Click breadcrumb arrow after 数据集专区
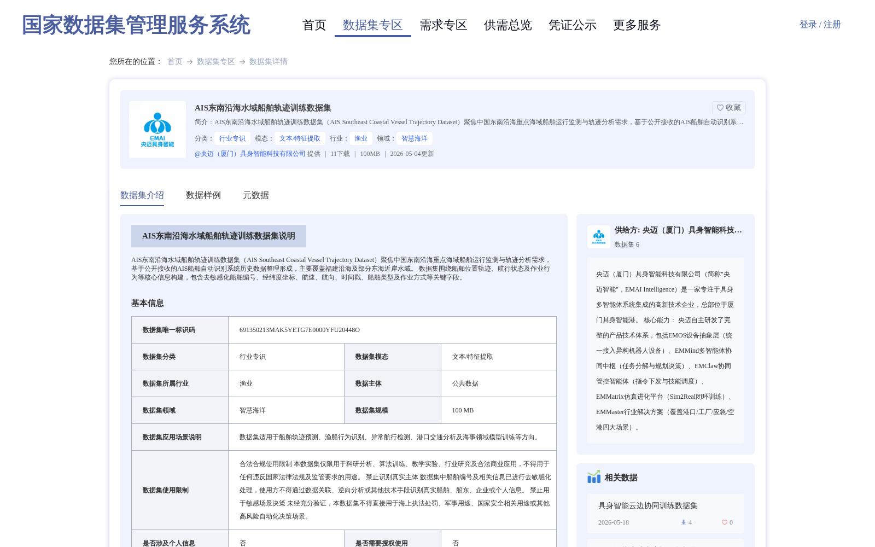Screen dimensions: 875x547 point(242,62)
